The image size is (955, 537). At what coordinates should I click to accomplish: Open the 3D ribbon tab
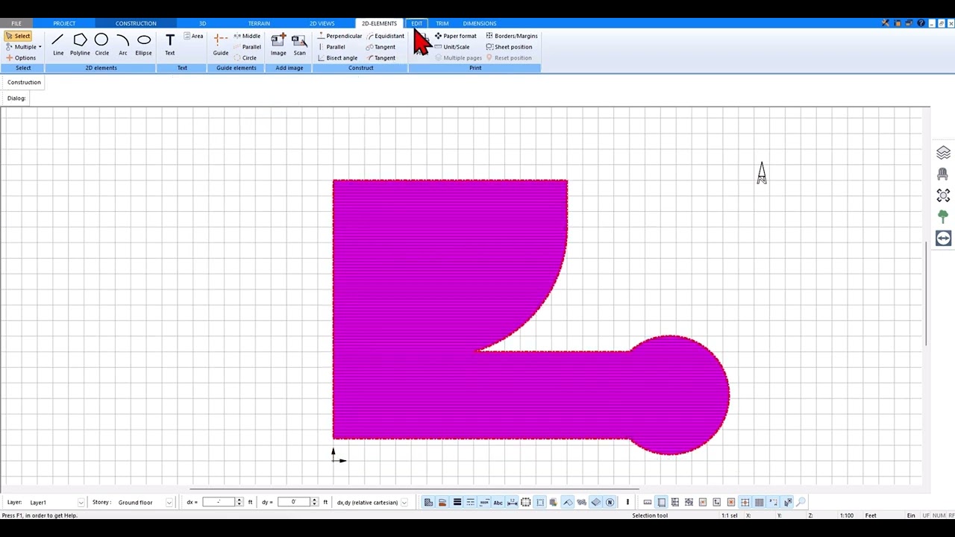coord(202,23)
